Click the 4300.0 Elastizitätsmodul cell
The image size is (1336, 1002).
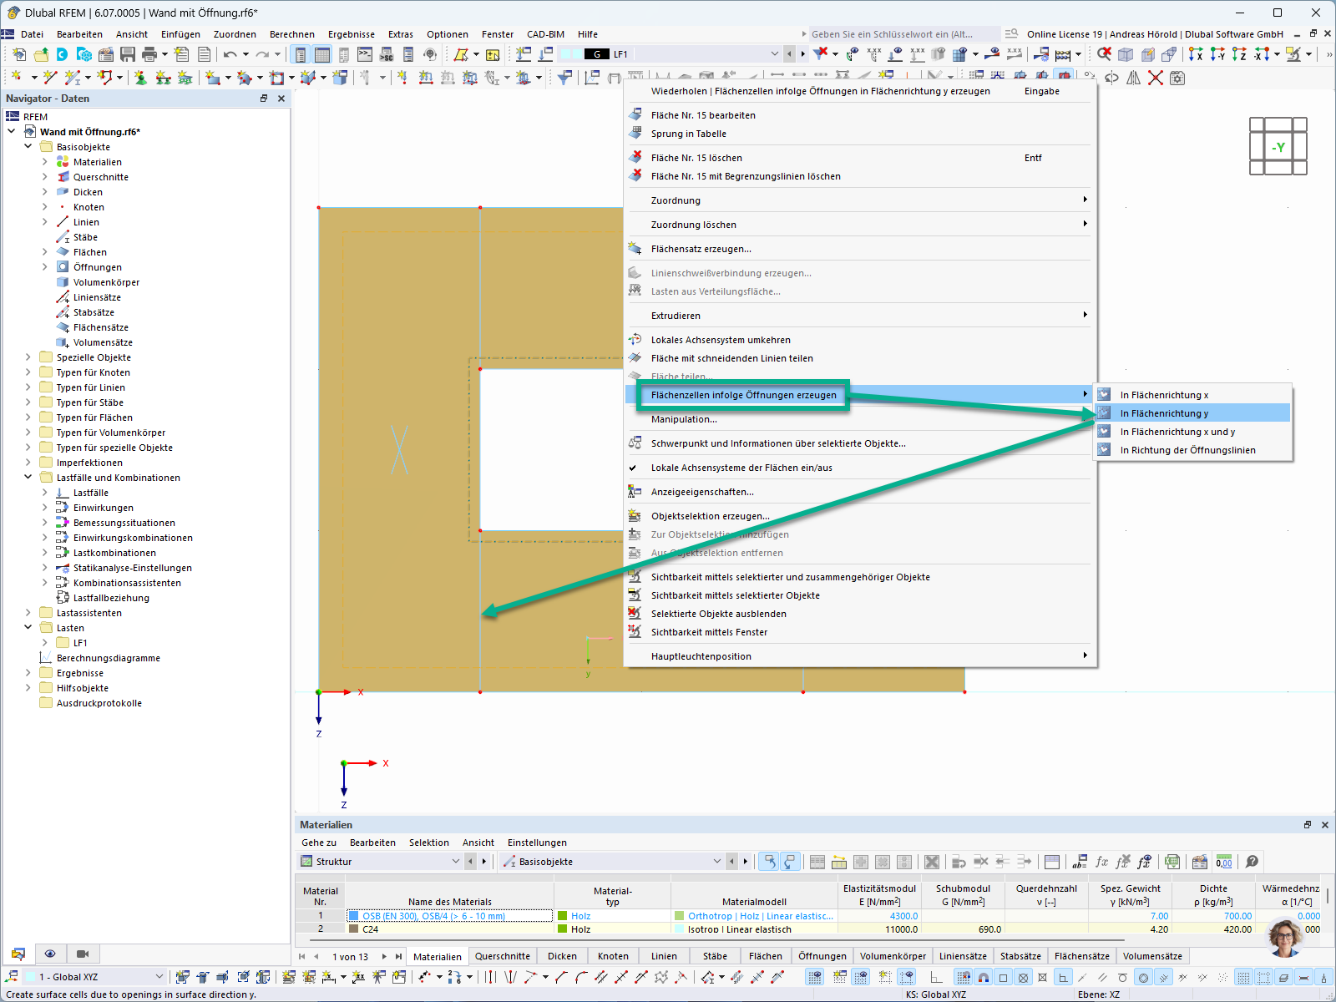pos(879,916)
